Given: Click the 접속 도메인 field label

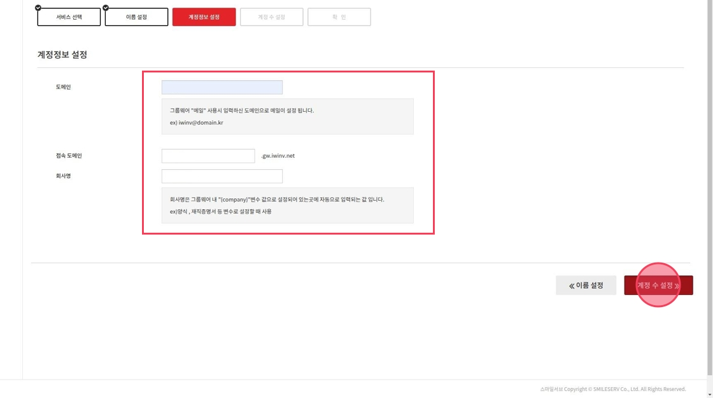Looking at the screenshot, I should (x=69, y=155).
